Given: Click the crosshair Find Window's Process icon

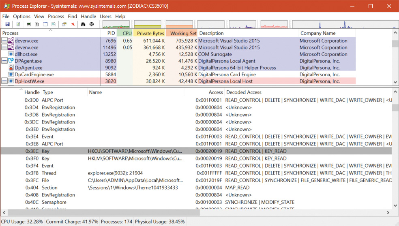Looking at the screenshot, I should click(92, 24).
